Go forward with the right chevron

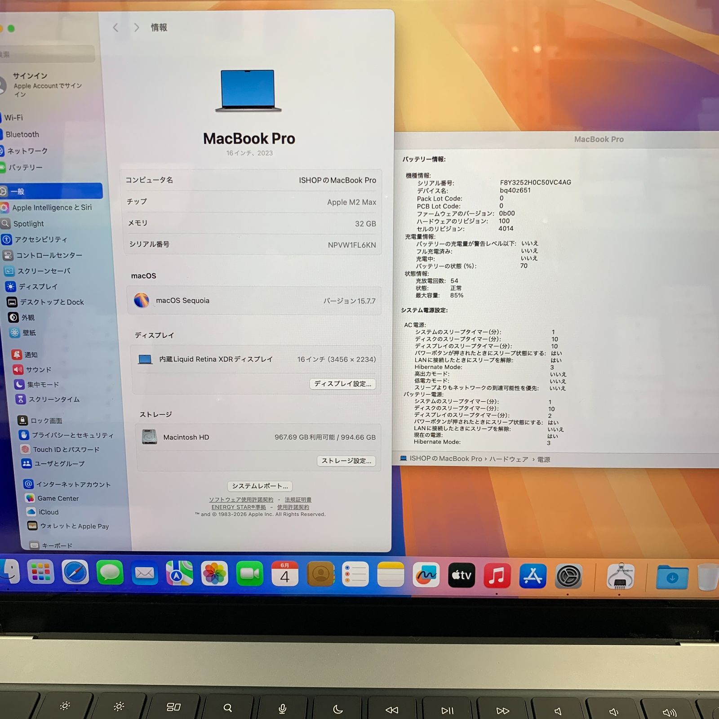137,28
